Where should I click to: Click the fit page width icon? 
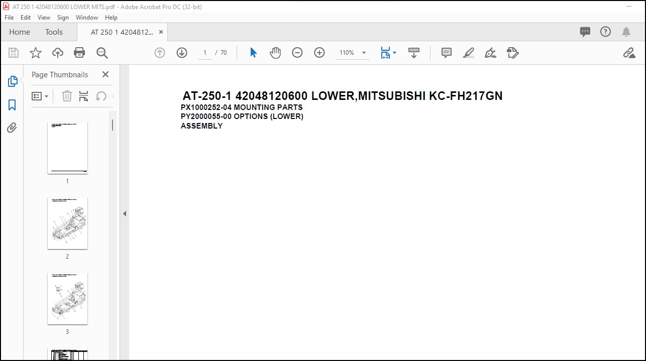(385, 53)
